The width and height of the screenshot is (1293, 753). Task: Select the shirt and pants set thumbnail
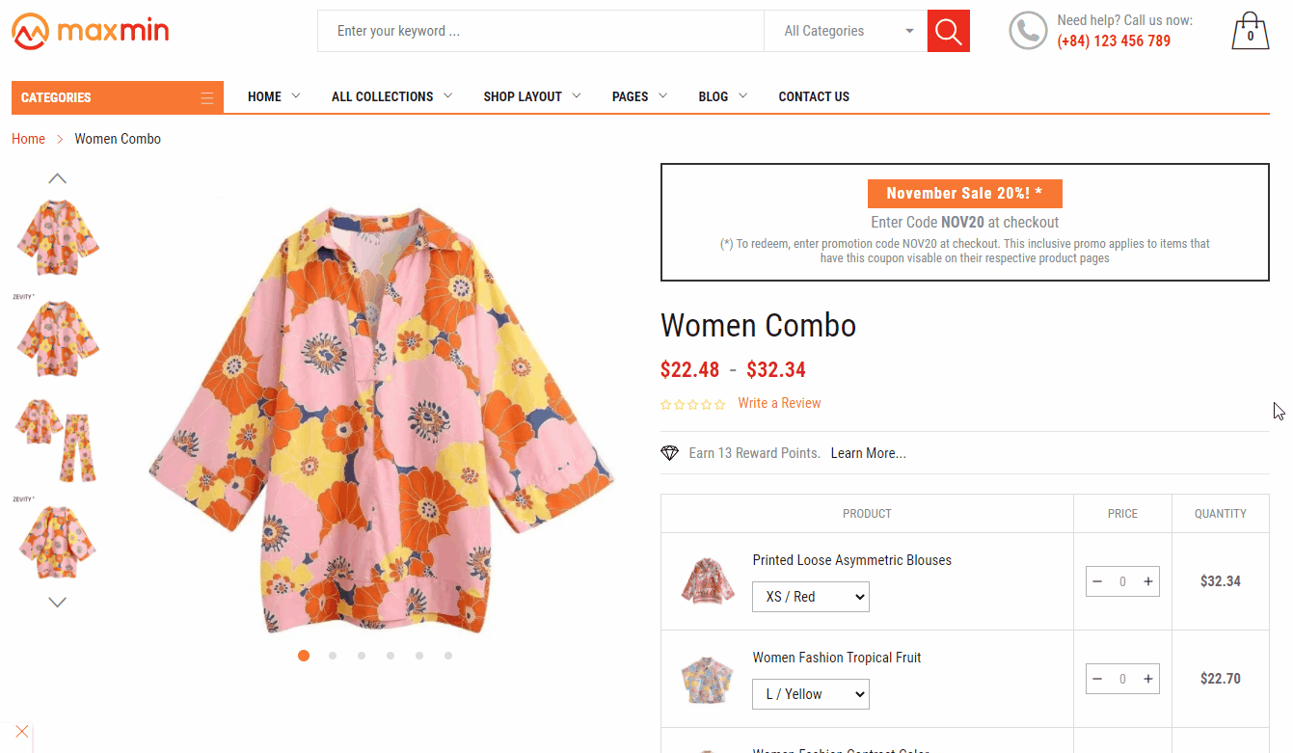click(x=57, y=440)
